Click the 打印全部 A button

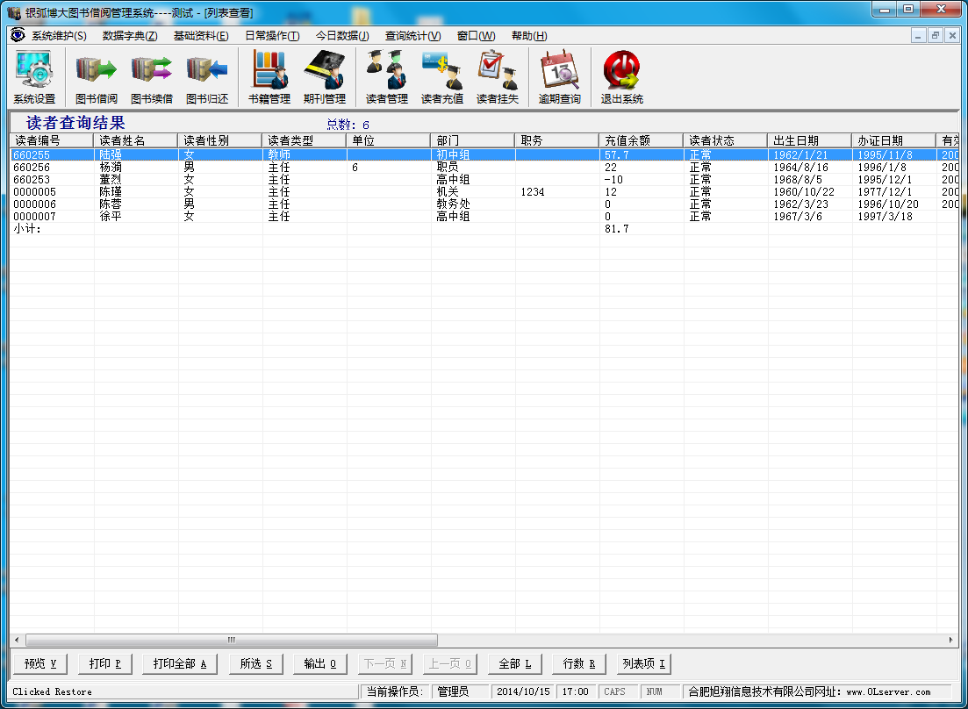(x=179, y=664)
